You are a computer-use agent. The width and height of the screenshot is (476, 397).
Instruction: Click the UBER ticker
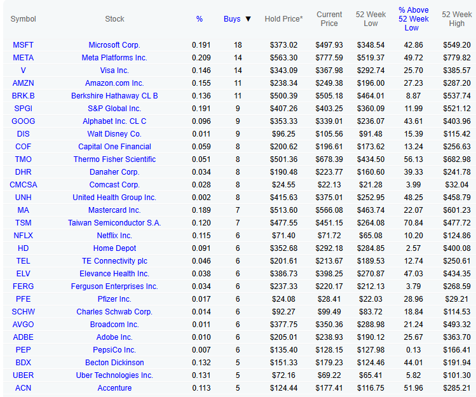(x=23, y=376)
